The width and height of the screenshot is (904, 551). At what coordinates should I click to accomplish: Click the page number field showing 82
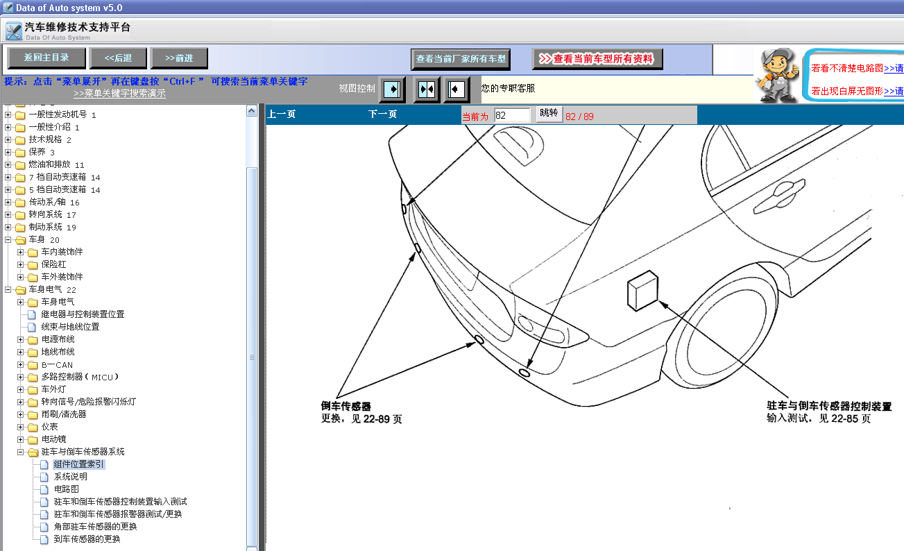[512, 115]
